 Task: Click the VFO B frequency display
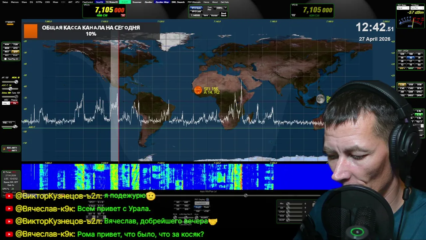(x=318, y=10)
